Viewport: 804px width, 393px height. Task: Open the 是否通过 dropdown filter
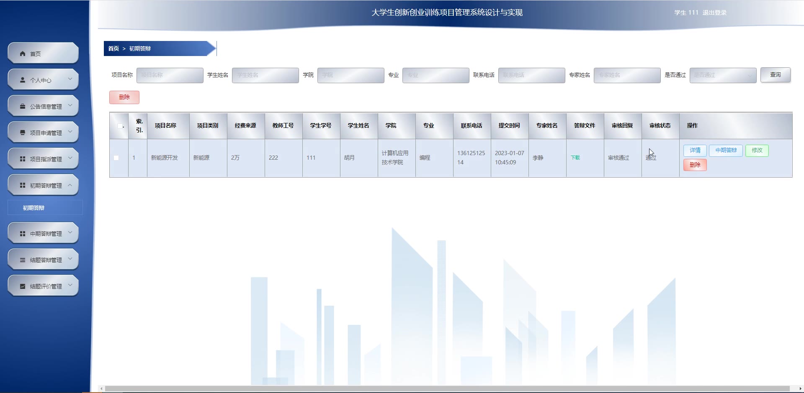point(723,75)
